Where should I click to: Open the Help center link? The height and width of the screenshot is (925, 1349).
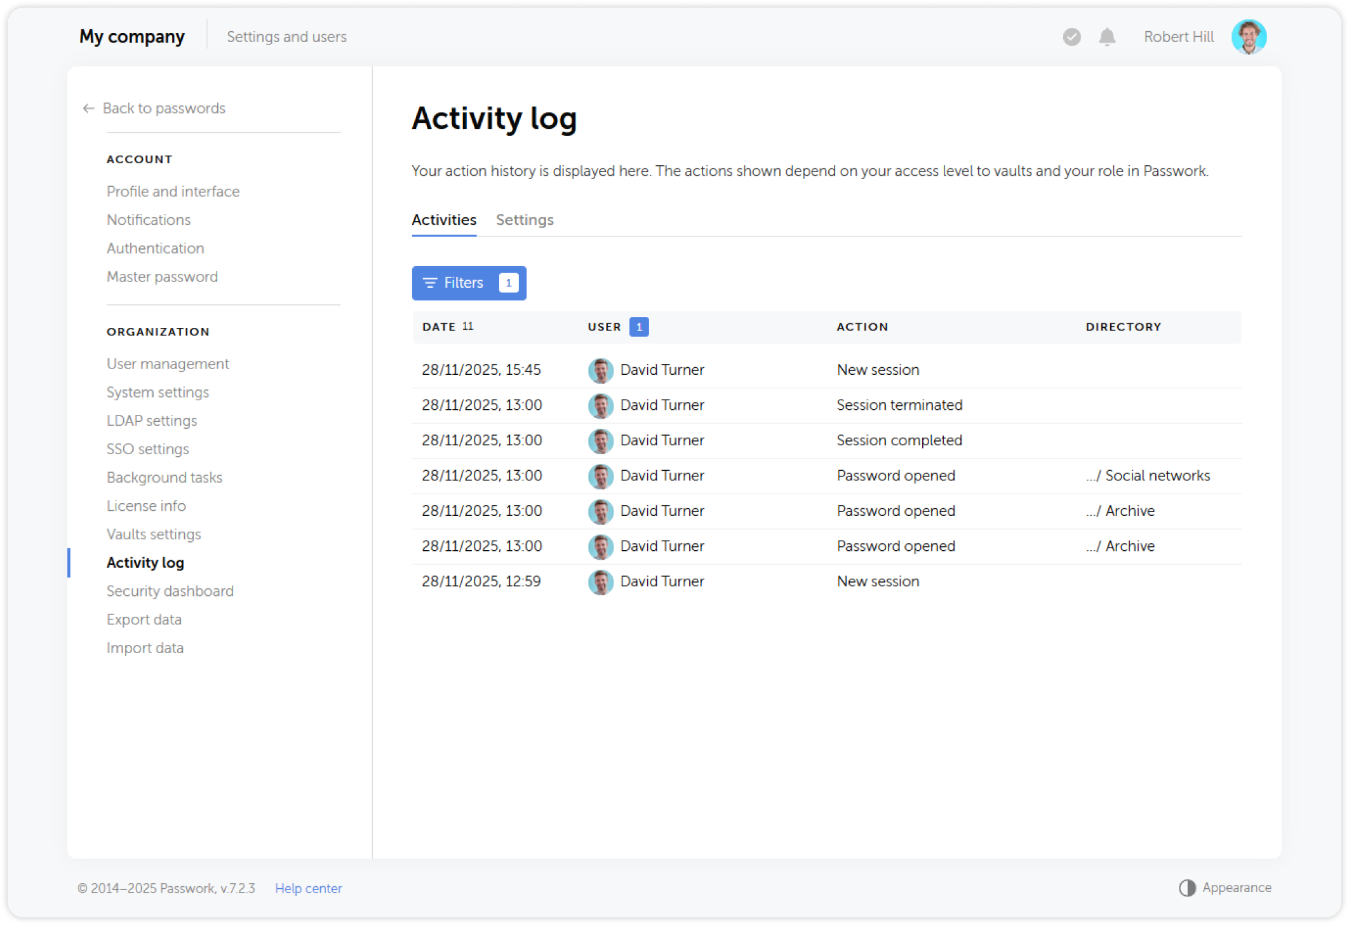[308, 888]
